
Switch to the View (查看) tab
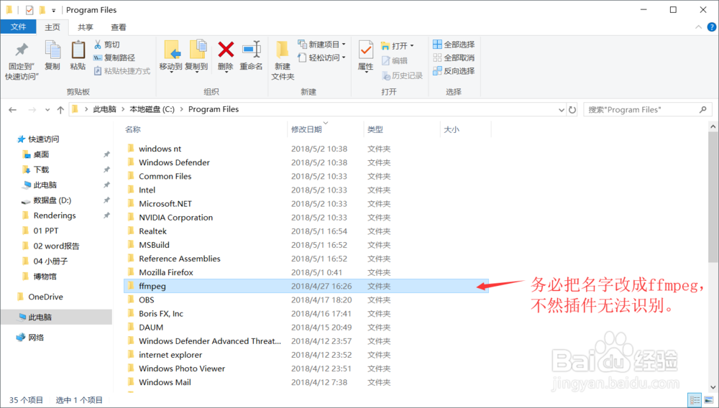(119, 27)
